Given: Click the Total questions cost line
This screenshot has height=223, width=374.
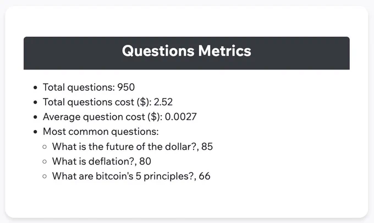Looking at the screenshot, I should pyautogui.click(x=108, y=102).
